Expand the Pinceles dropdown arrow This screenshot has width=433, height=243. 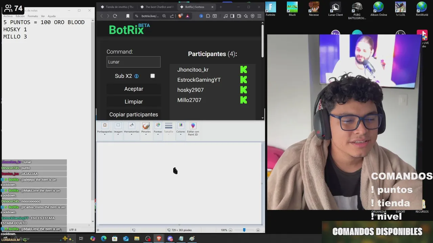(x=146, y=135)
